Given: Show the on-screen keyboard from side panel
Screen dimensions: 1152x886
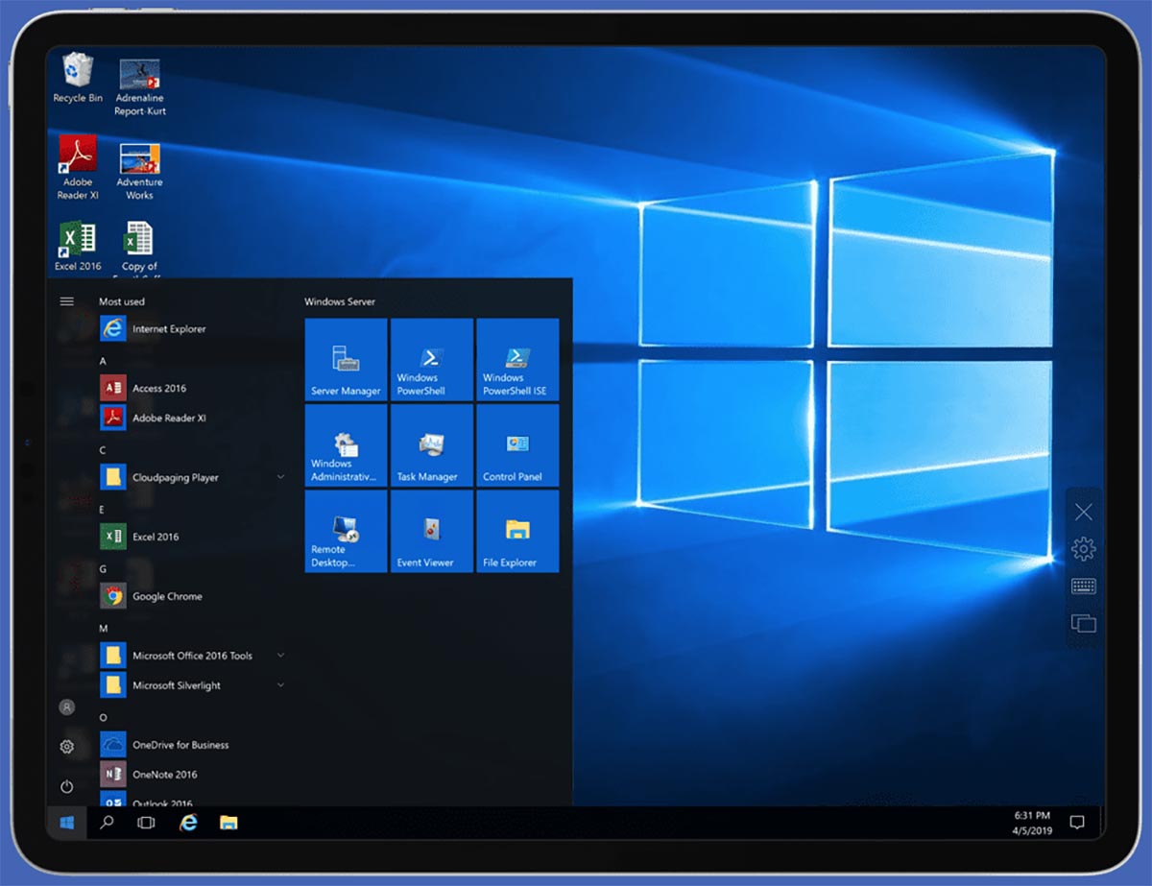Looking at the screenshot, I should tap(1083, 587).
